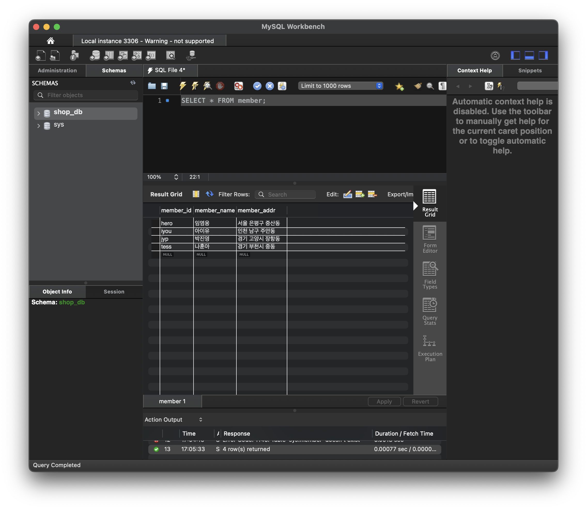Reconnect to the DBMS
The width and height of the screenshot is (587, 510).
(191, 55)
